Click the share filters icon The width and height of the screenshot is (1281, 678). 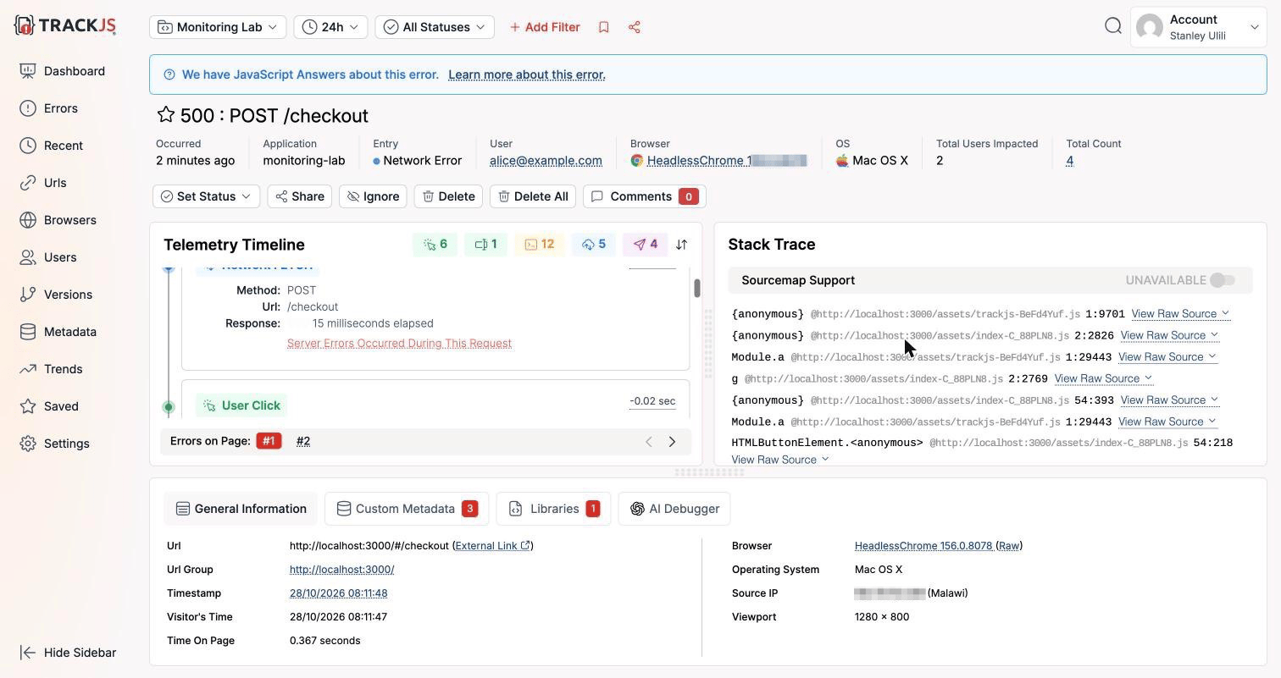click(635, 27)
